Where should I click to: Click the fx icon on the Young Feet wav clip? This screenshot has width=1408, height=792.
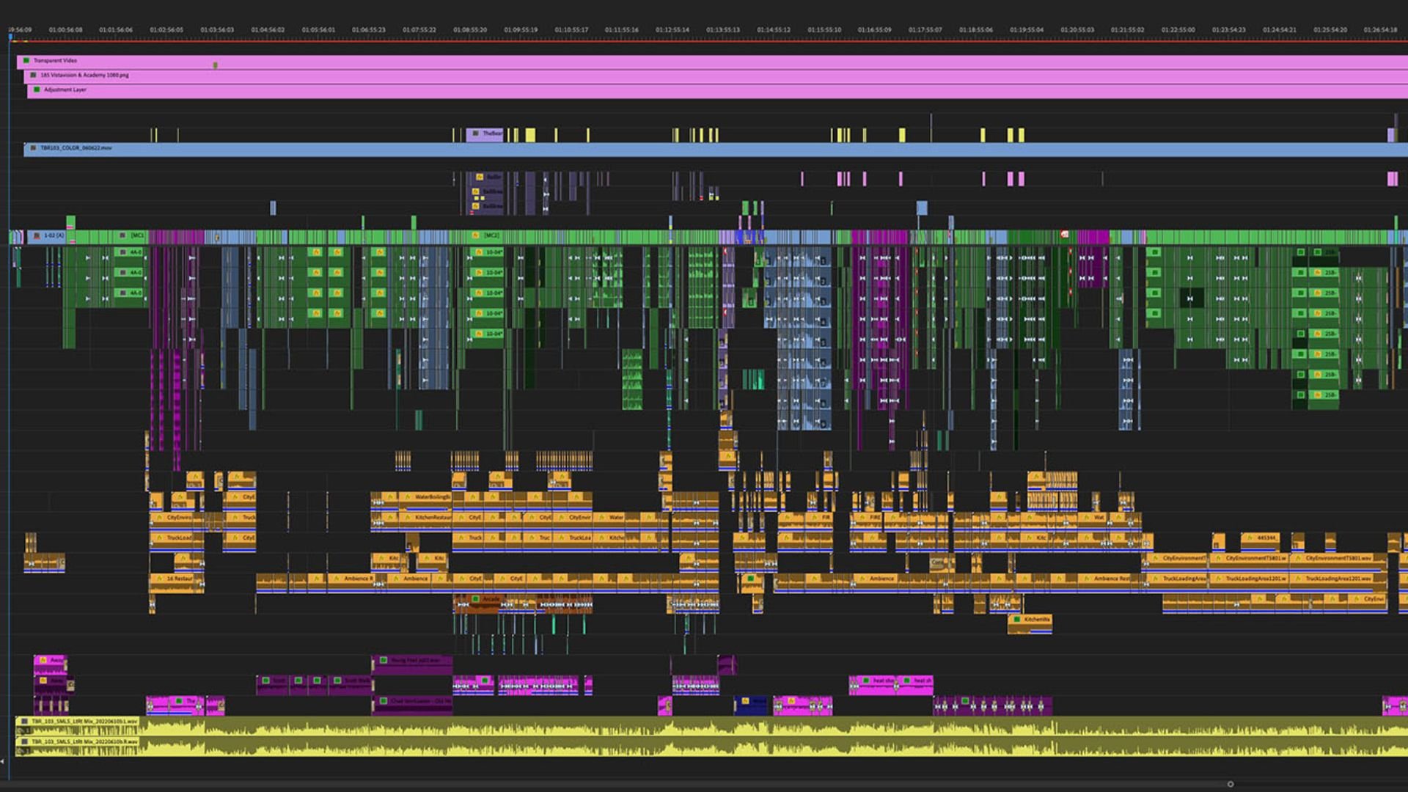384,660
